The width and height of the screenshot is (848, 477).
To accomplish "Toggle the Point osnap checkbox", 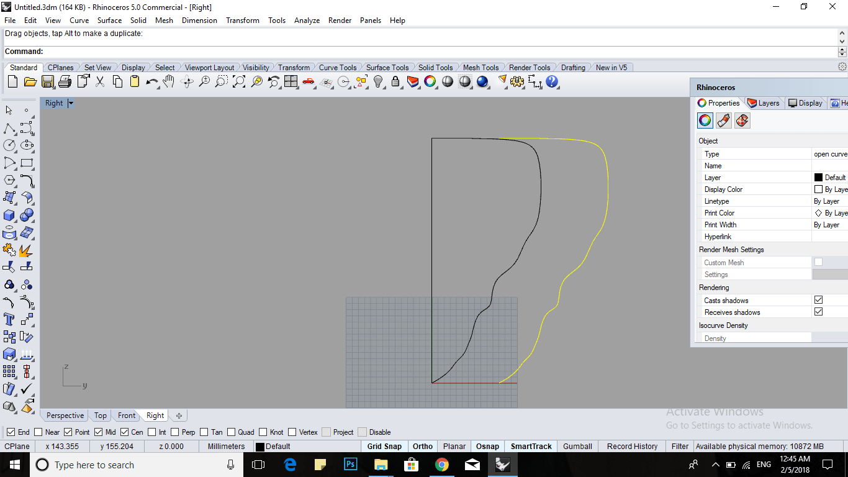I will tap(68, 432).
